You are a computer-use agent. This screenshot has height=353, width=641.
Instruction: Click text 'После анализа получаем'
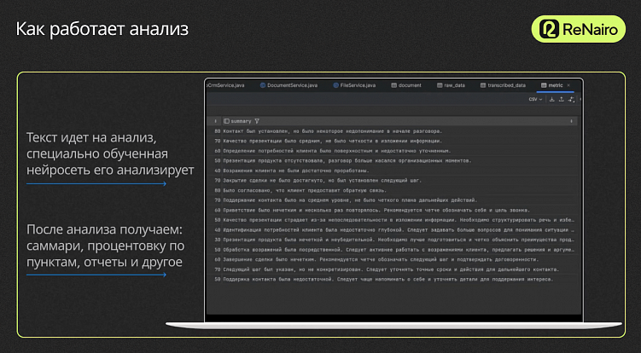click(x=104, y=229)
